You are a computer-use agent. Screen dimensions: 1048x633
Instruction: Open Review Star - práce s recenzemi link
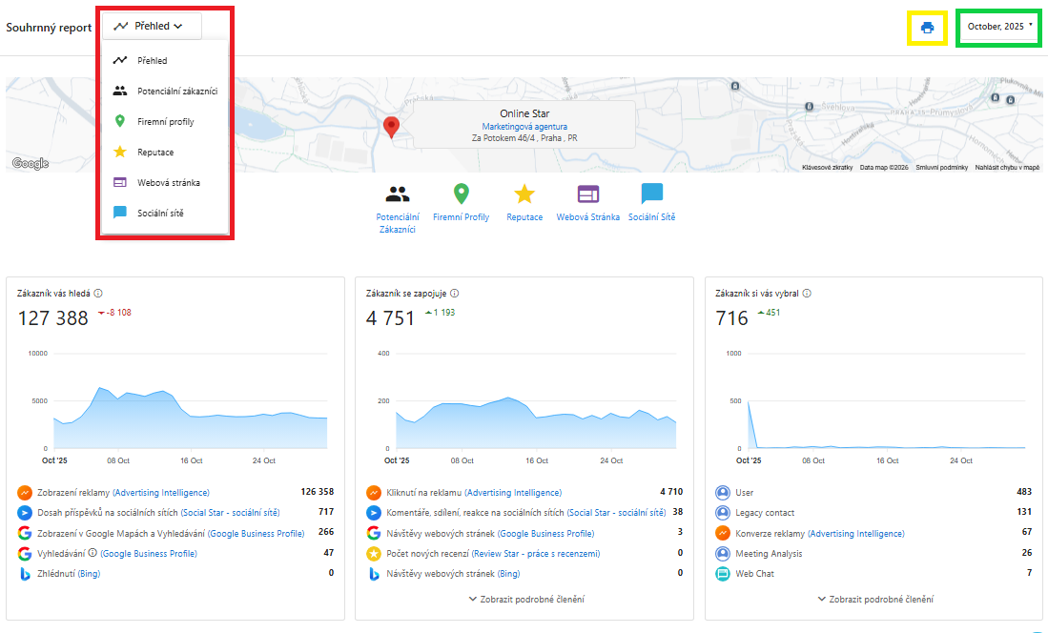click(536, 554)
